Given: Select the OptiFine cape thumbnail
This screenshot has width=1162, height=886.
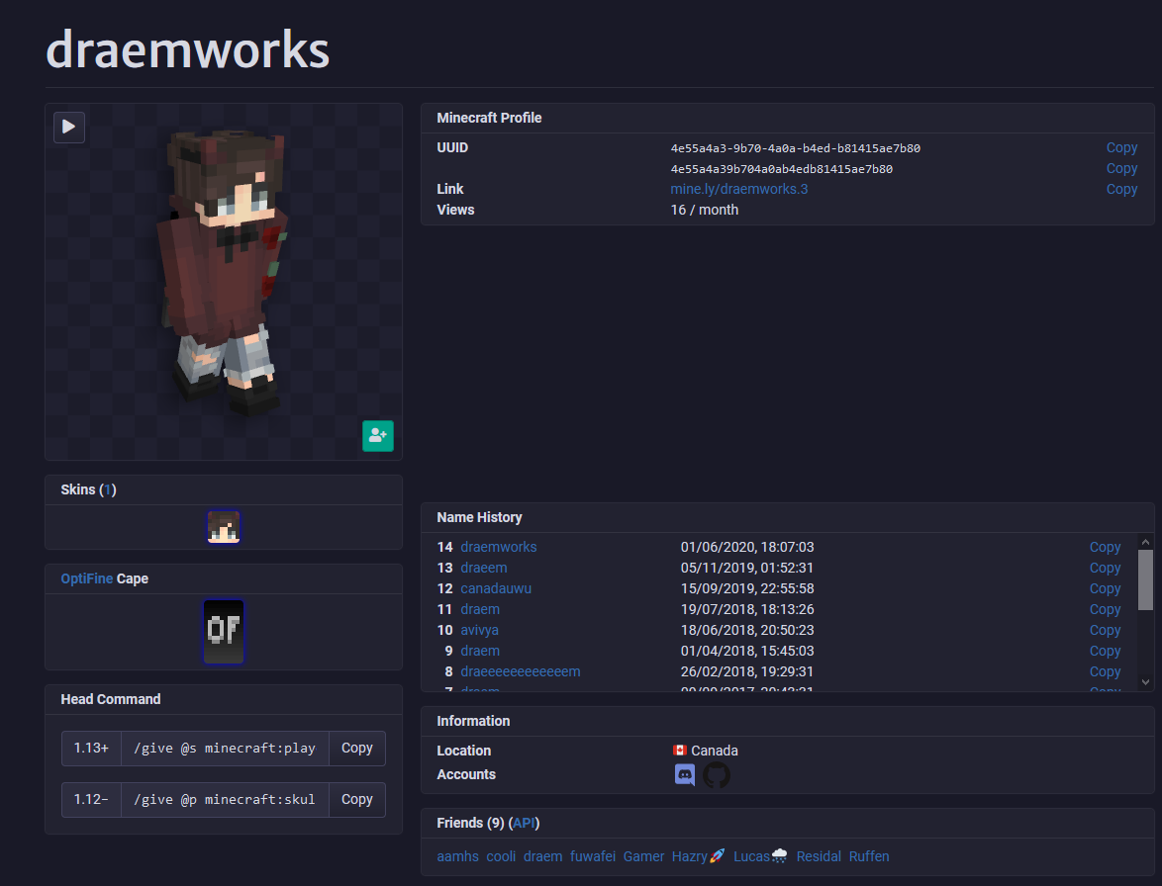Looking at the screenshot, I should [224, 632].
